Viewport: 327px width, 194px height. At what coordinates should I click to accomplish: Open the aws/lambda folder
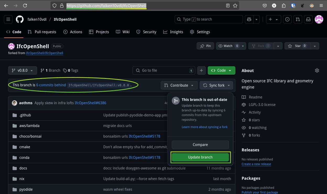tap(29, 126)
